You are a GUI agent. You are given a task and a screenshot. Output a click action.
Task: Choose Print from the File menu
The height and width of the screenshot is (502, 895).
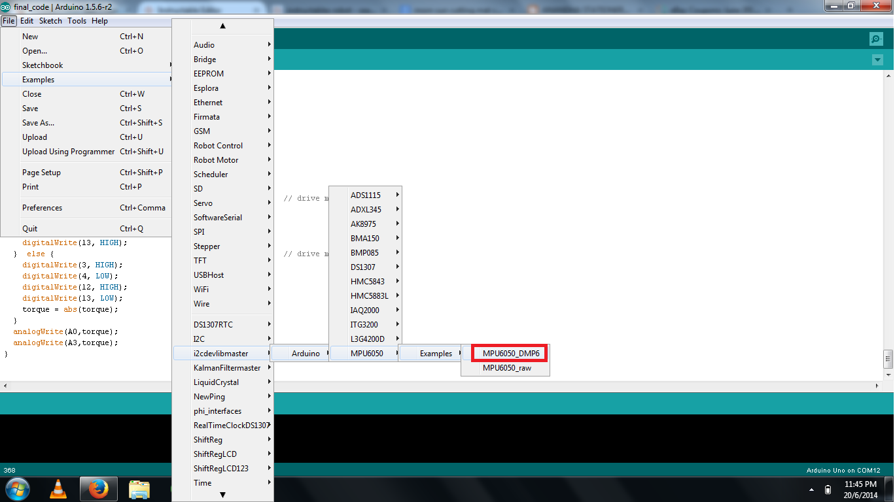point(86,187)
